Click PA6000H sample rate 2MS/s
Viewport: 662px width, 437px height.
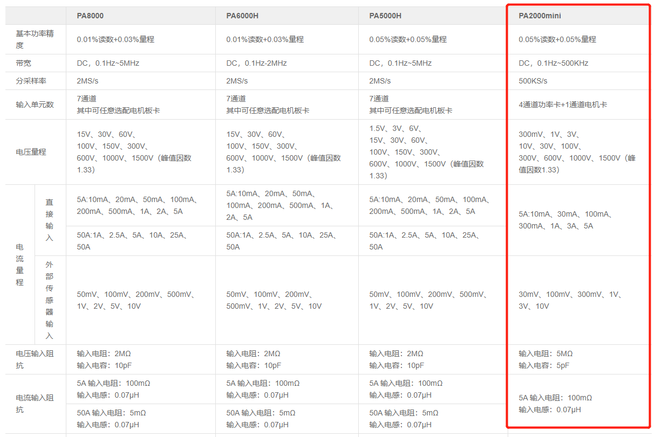click(x=237, y=81)
